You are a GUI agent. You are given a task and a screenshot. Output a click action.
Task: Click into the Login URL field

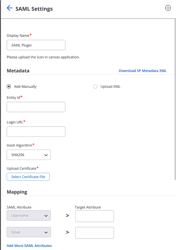(x=36, y=132)
